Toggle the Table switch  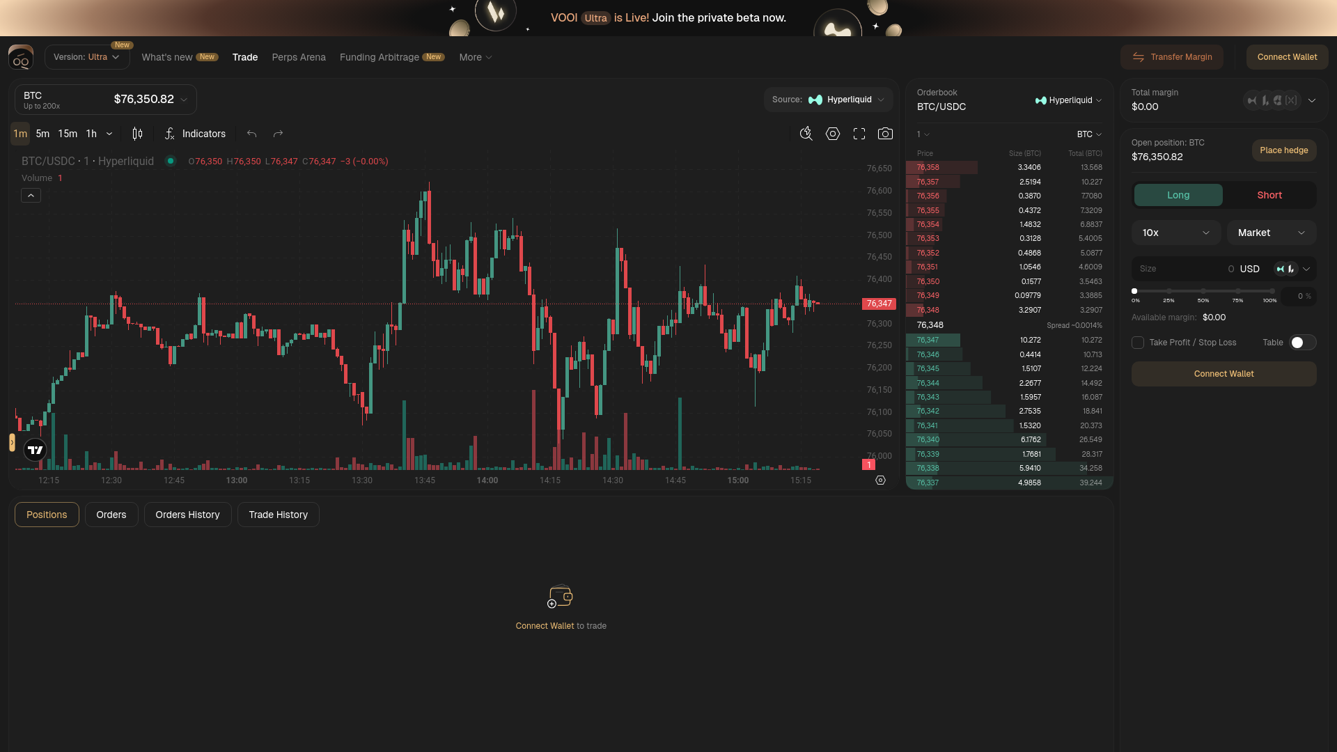1302,343
